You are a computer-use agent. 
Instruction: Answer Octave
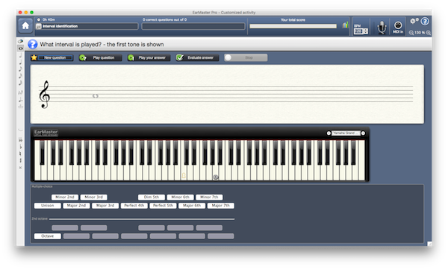click(48, 236)
